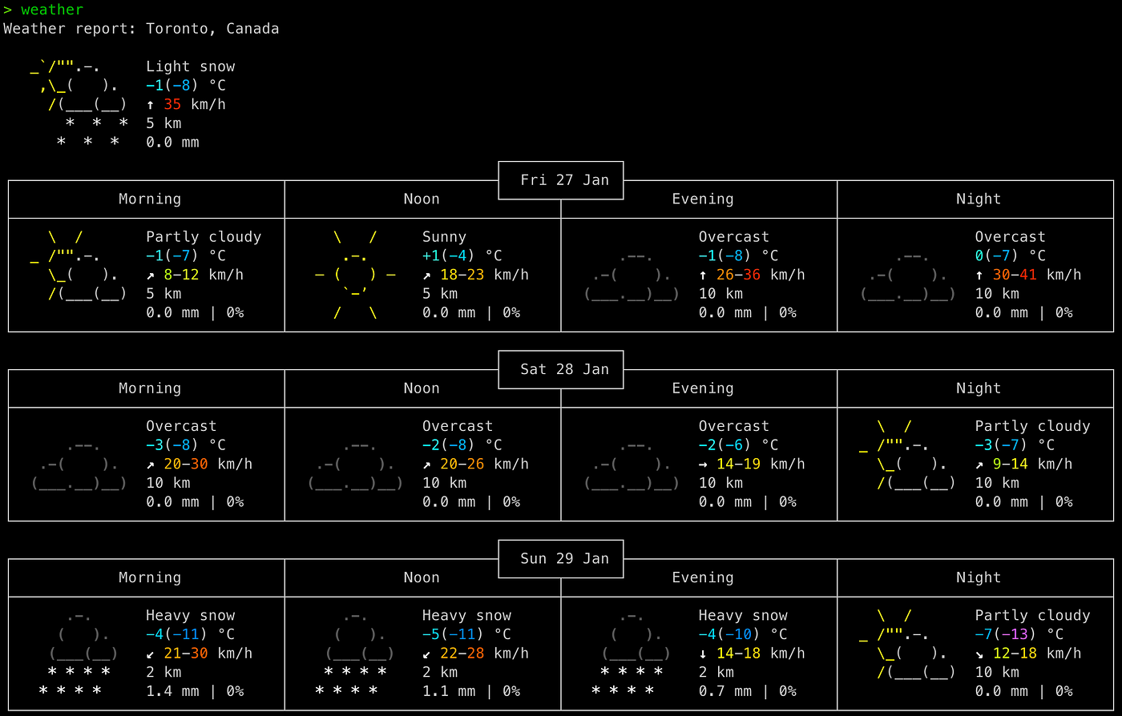Click the "-2(-8) °C" temperature

[462, 444]
